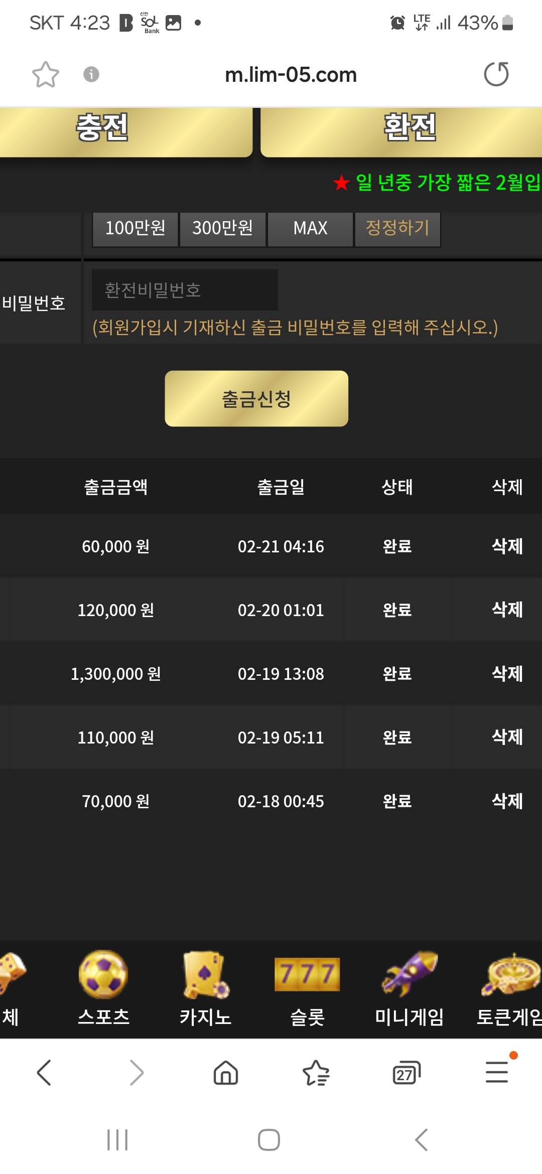
Task: Open browser hamburger menu
Action: pos(497,1072)
